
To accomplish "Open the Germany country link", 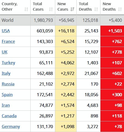I will [11, 127].
